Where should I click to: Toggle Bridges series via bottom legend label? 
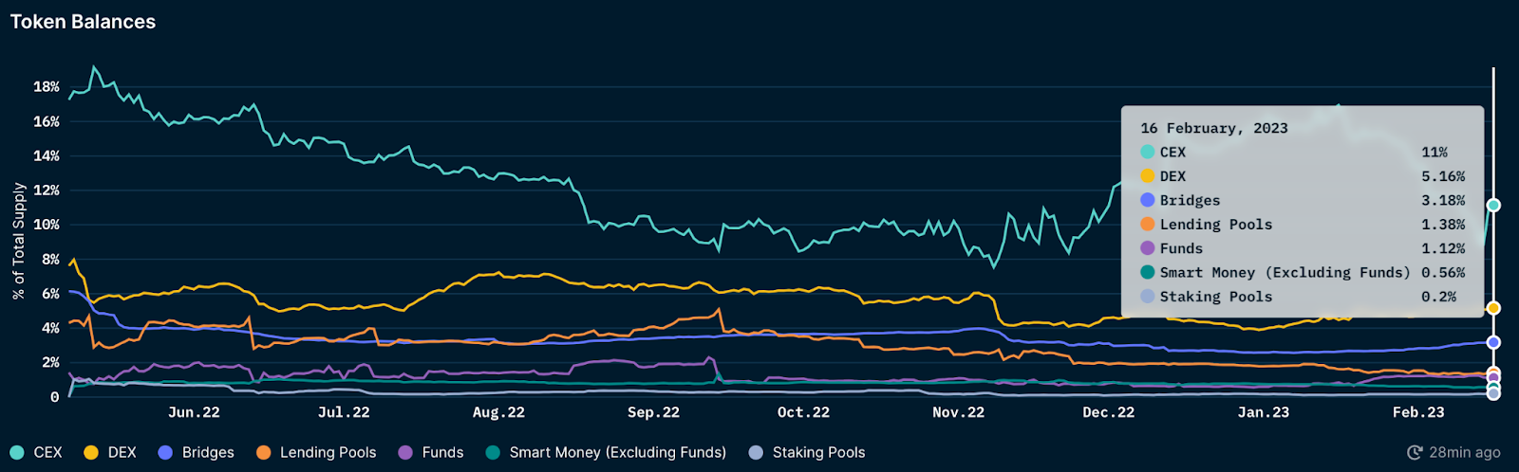pos(208,452)
